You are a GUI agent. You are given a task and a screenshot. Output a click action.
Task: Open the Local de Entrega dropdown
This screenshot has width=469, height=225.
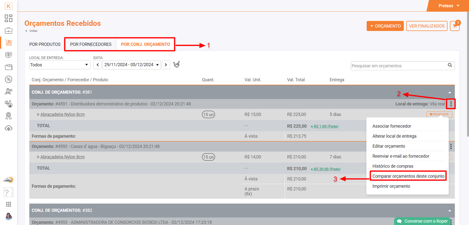coord(60,65)
